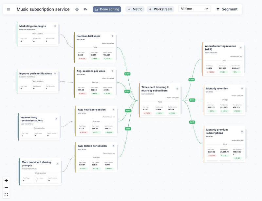This screenshot has height=201, width=262.
Task: Add a new Workstream
Action: [x=160, y=9]
